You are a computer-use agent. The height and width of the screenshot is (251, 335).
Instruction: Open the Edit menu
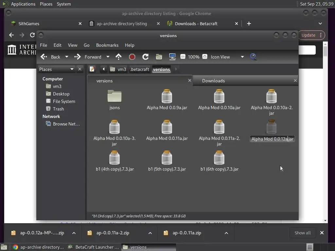point(57,45)
